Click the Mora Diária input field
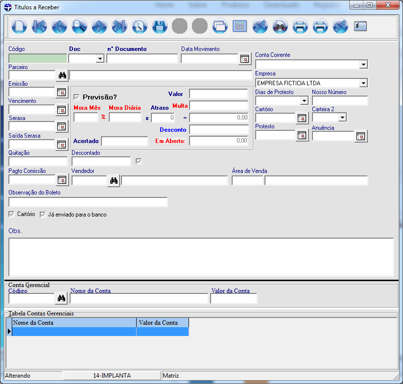 click(x=125, y=118)
